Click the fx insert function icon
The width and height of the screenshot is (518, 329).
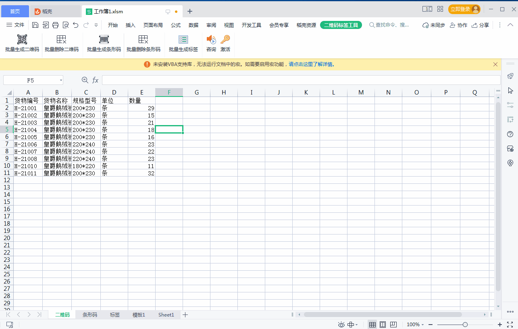[96, 80]
